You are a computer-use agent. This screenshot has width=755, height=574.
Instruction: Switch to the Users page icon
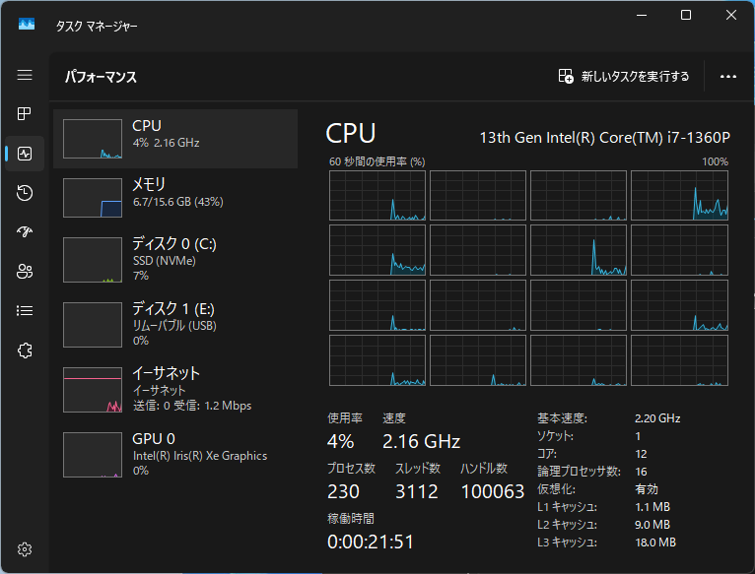tap(25, 272)
